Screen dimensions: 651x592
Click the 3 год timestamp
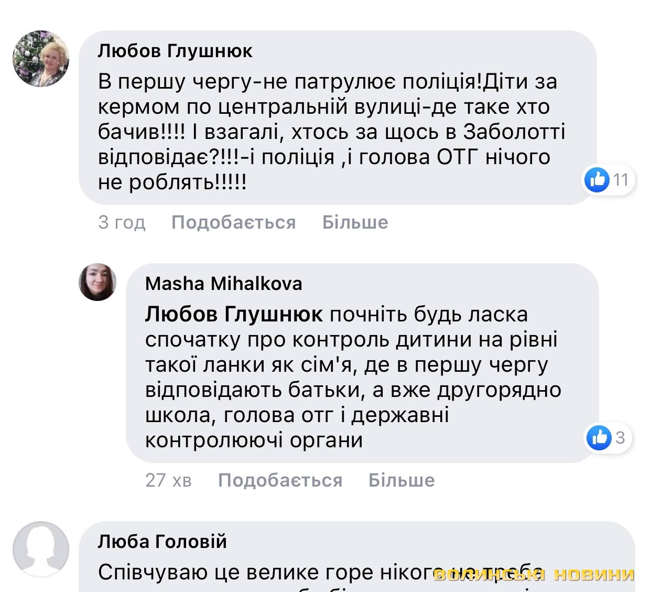(x=122, y=222)
